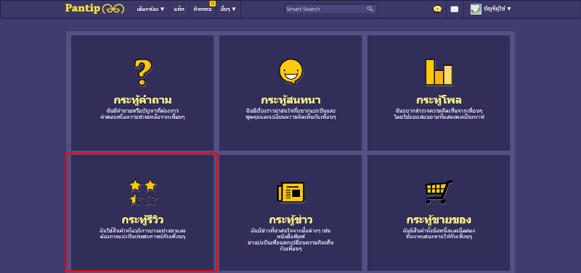
Task: Click the Pantip logo
Action: click(x=94, y=9)
